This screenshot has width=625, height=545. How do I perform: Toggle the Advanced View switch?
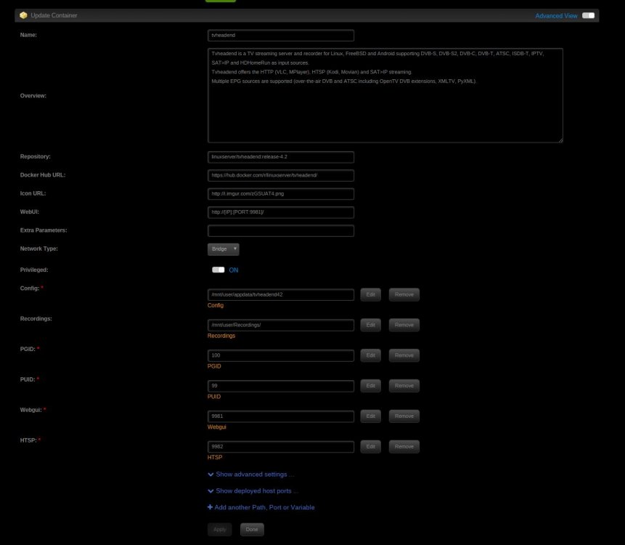(x=588, y=15)
